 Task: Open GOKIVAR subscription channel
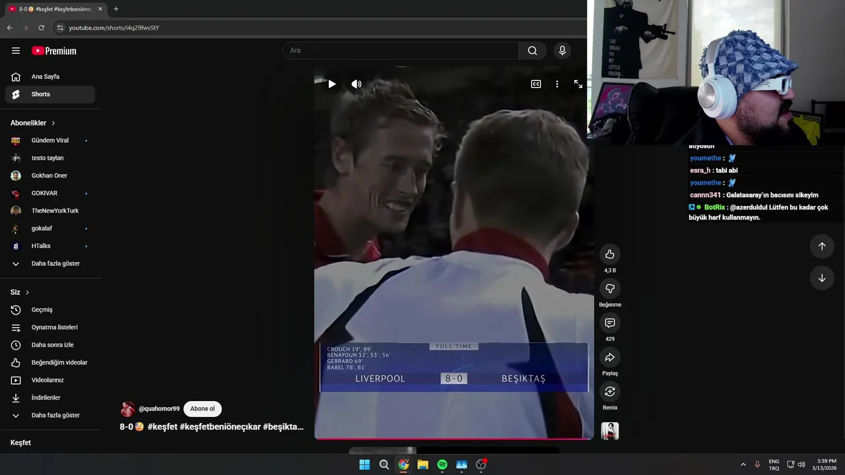point(50,193)
